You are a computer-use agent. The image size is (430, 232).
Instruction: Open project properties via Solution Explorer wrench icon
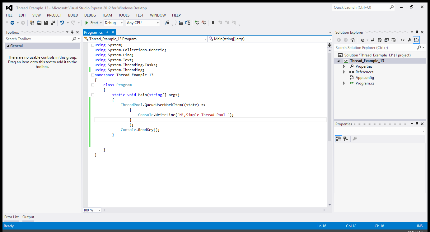[x=409, y=40]
